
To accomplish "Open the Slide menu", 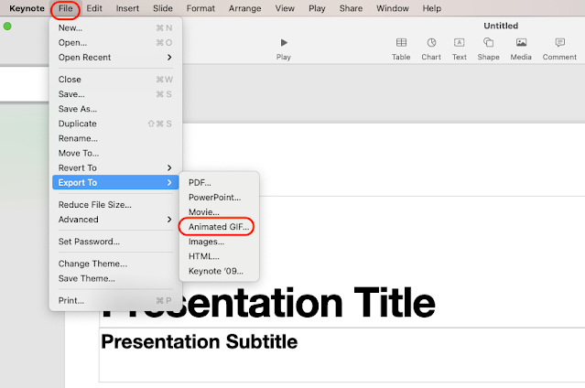I will [x=163, y=8].
